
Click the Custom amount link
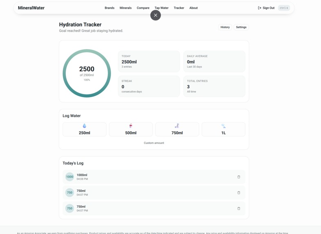[154, 143]
